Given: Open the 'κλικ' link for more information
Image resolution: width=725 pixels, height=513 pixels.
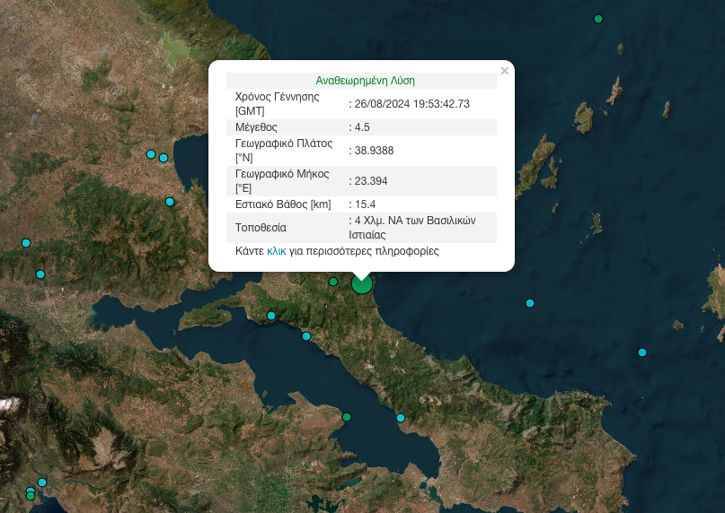Looking at the screenshot, I should [x=277, y=252].
